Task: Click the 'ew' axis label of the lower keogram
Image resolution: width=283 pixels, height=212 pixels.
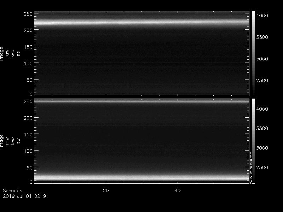Action: pos(18,141)
